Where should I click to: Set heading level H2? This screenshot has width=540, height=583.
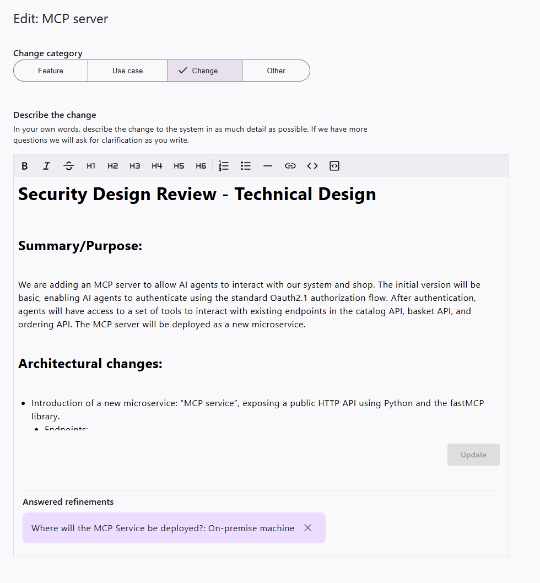click(x=113, y=166)
